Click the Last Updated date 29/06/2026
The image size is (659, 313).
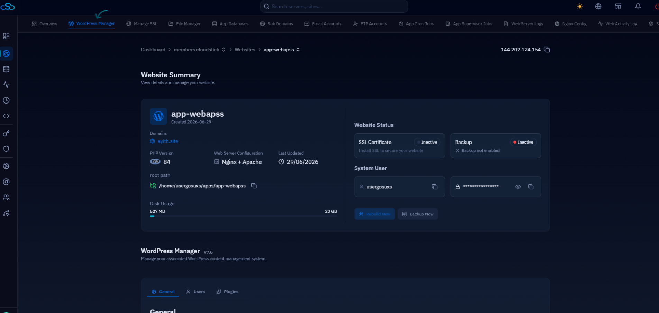click(303, 162)
